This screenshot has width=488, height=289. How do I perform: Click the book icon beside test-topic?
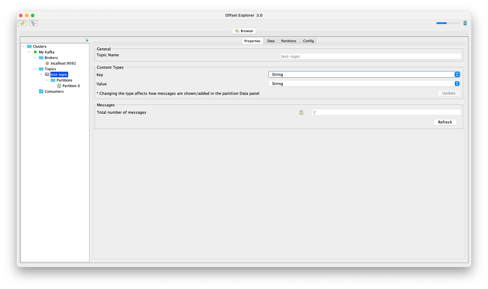47,75
